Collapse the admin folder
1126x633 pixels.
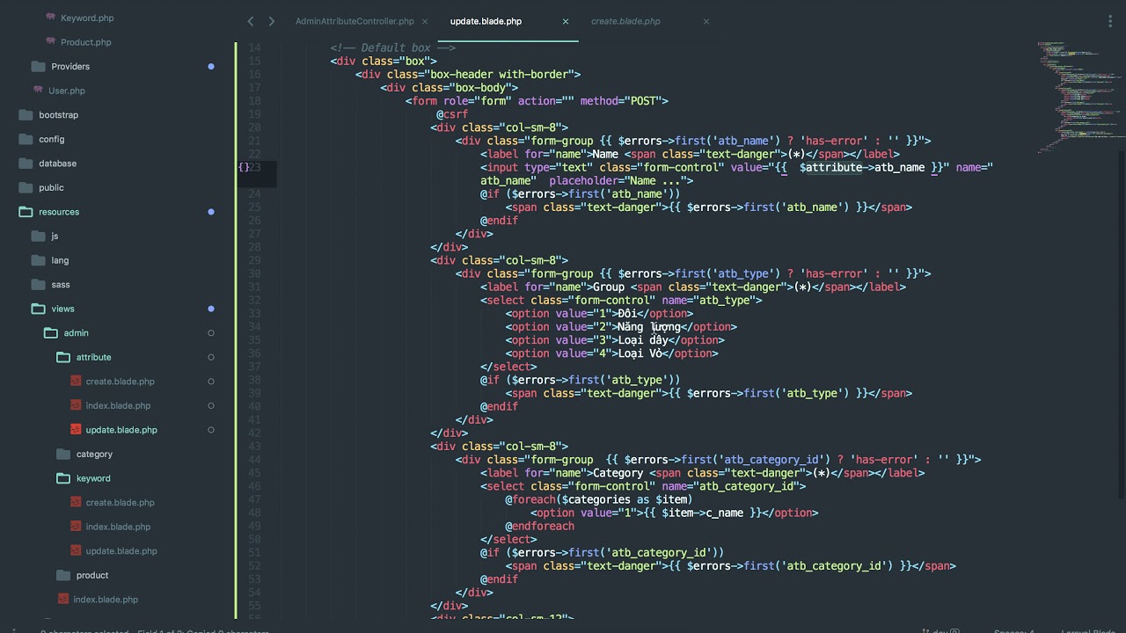coord(76,333)
